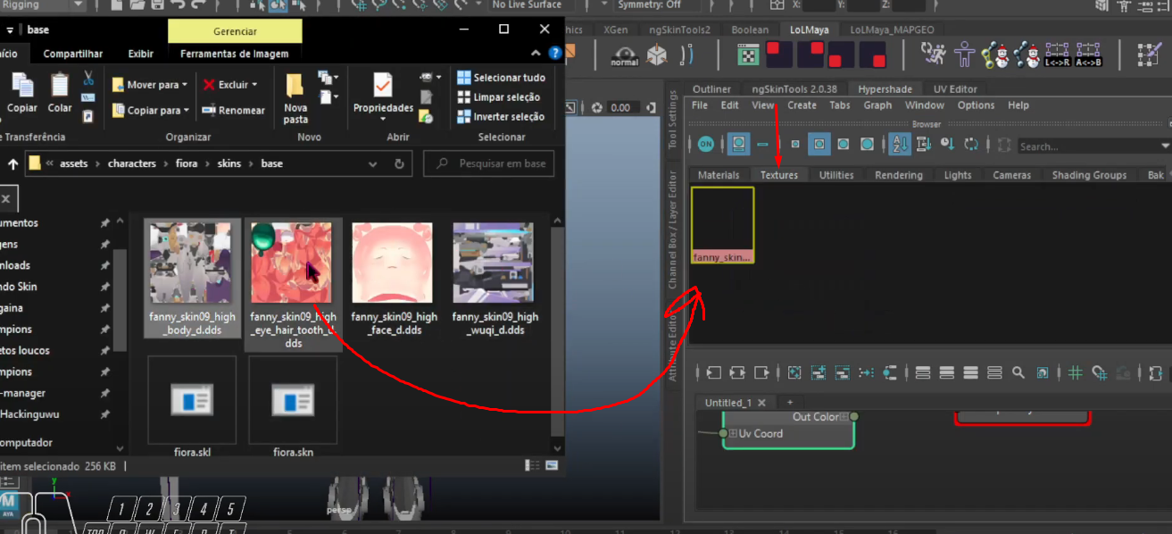The width and height of the screenshot is (1172, 534).
Task: Click the node editor search magnifier icon
Action: pyautogui.click(x=1018, y=372)
